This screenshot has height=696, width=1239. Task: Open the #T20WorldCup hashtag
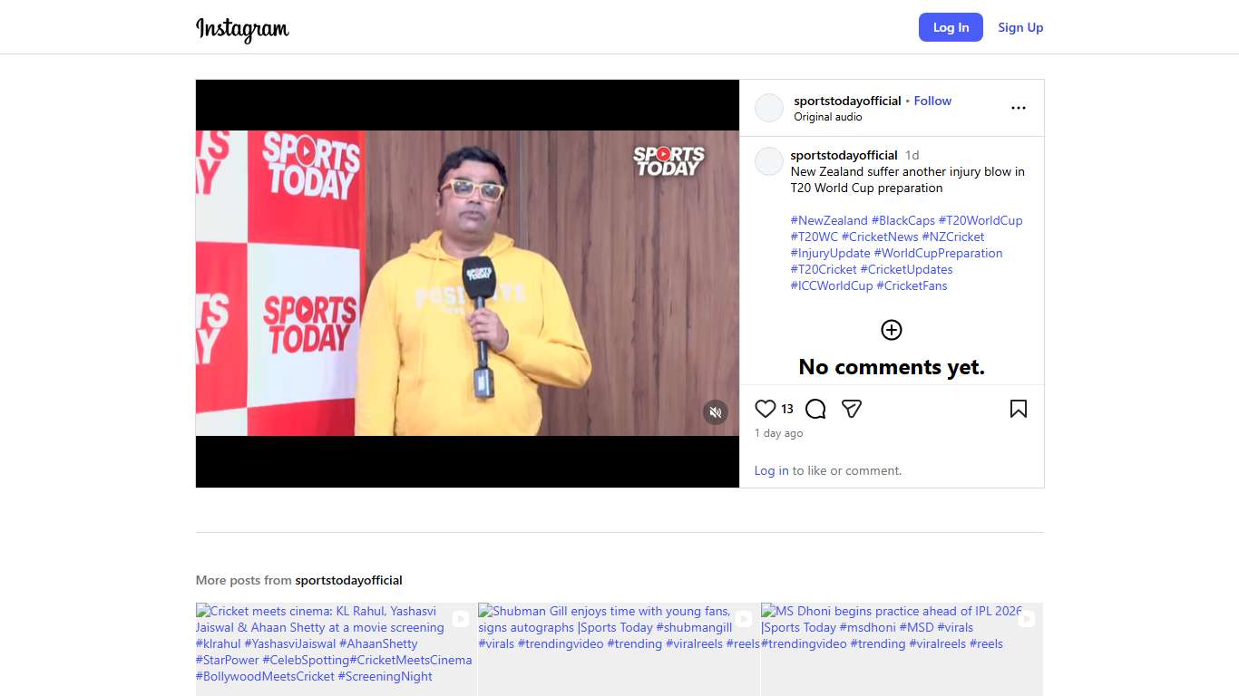point(980,220)
